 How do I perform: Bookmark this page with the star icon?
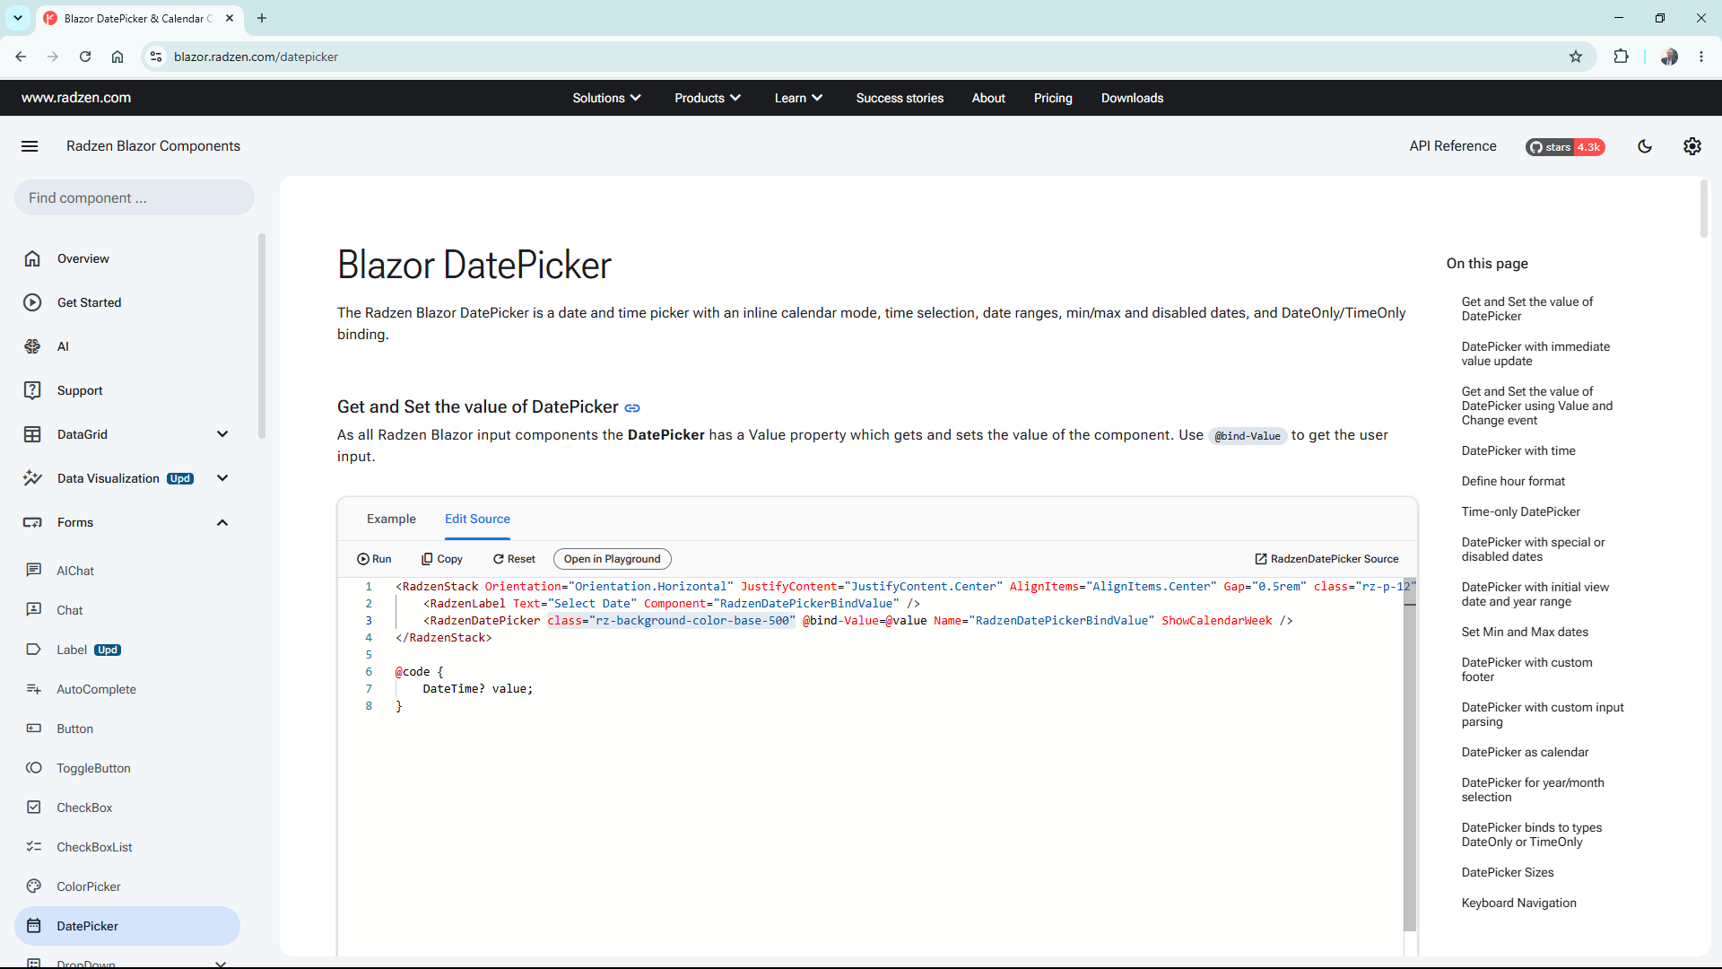coord(1576,57)
